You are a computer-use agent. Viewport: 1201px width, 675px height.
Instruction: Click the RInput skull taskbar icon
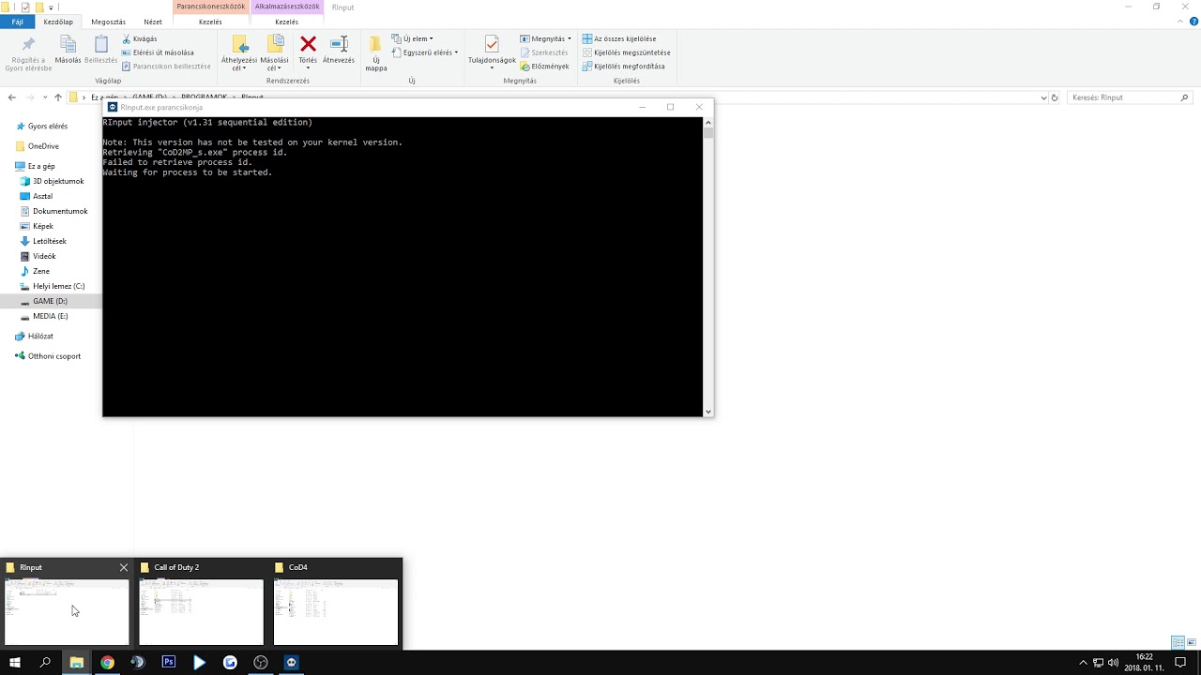click(292, 662)
